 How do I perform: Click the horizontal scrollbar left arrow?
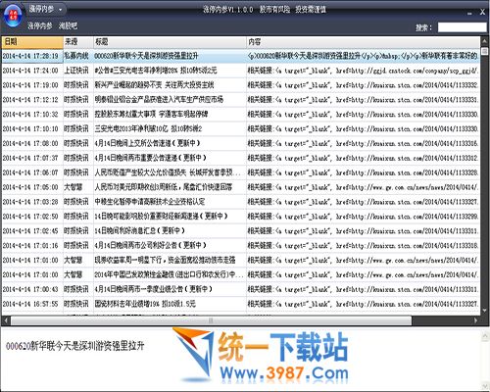(x=6, y=320)
